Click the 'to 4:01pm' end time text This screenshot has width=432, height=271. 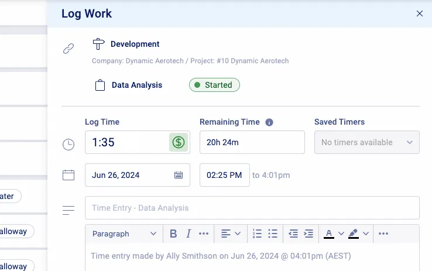point(271,175)
